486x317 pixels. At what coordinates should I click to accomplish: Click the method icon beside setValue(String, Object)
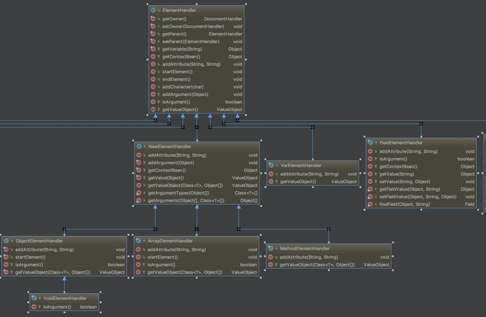point(370,182)
